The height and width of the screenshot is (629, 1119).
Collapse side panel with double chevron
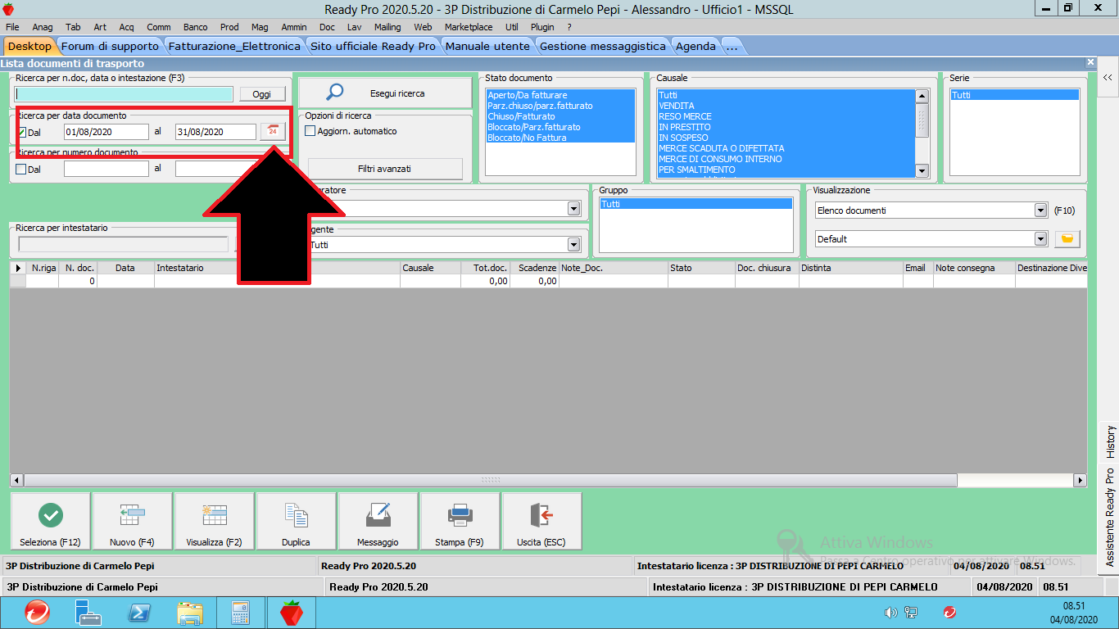click(x=1107, y=77)
